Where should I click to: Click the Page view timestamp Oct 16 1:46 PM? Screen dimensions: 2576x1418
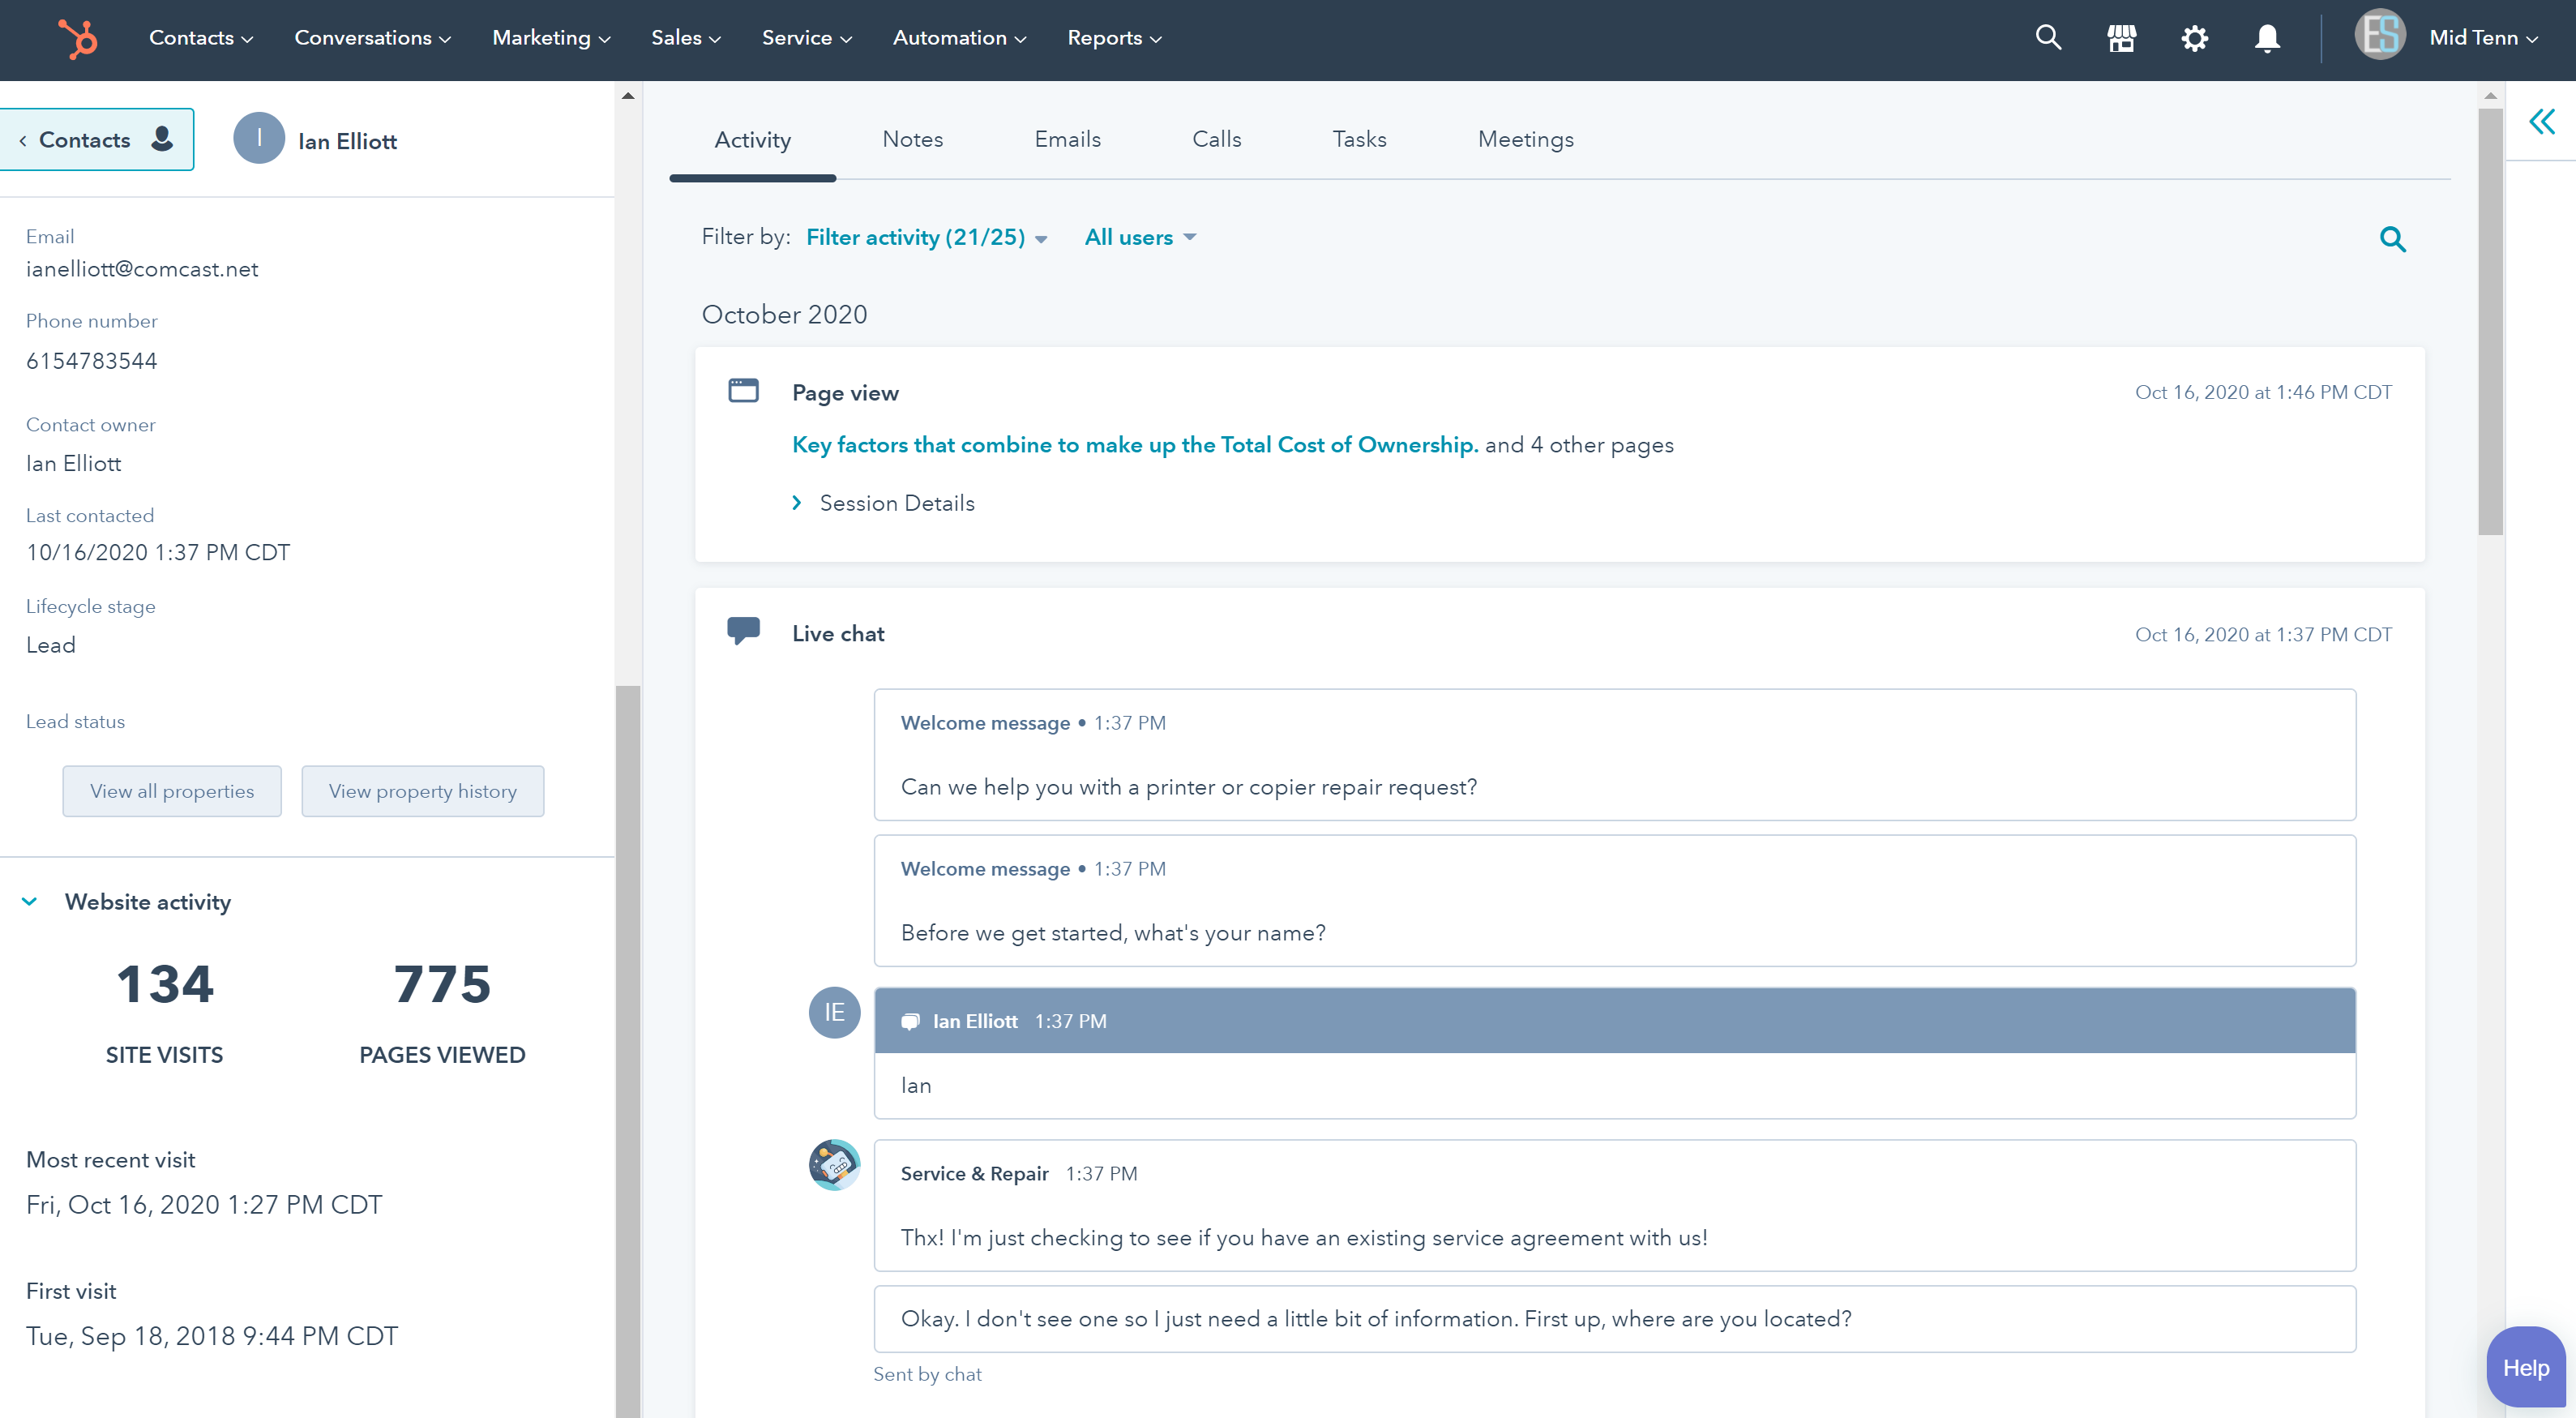point(2263,393)
